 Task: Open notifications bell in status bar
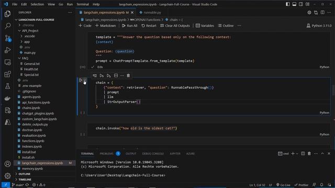click(x=321, y=185)
